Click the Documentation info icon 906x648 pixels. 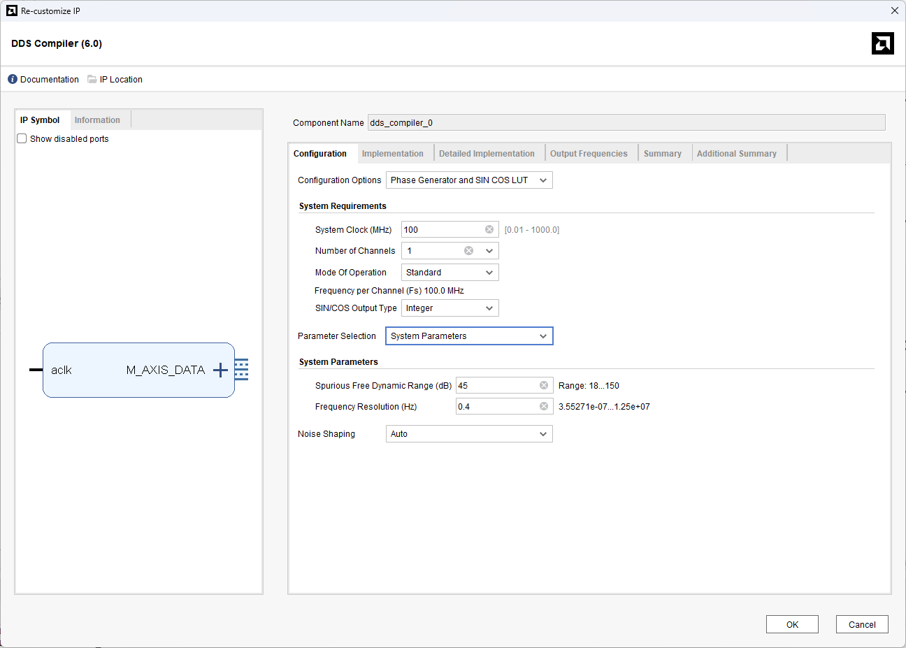coord(13,79)
